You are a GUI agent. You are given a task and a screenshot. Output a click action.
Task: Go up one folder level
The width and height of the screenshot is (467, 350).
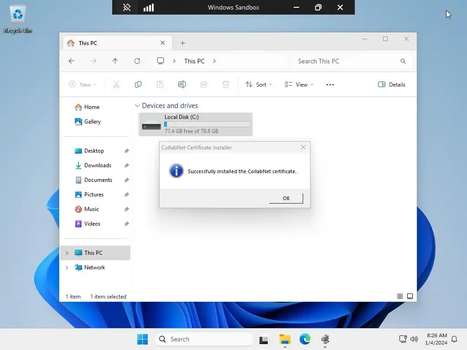point(115,61)
